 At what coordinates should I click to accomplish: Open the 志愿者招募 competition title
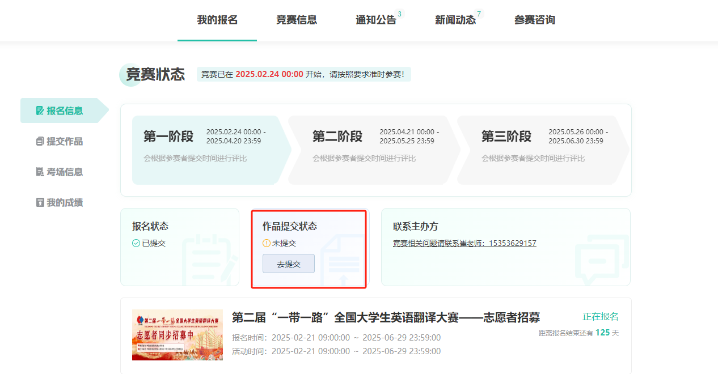click(x=386, y=317)
